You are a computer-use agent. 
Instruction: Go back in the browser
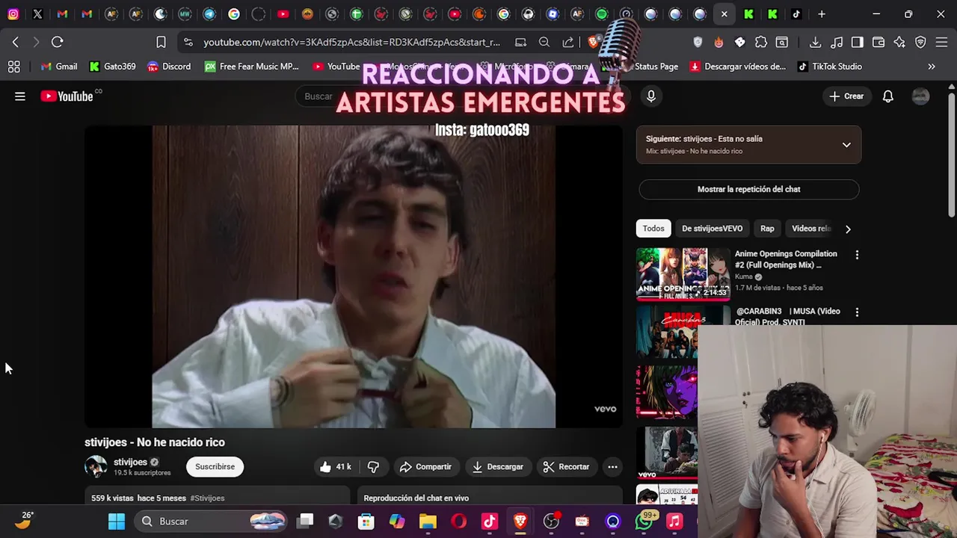[16, 43]
